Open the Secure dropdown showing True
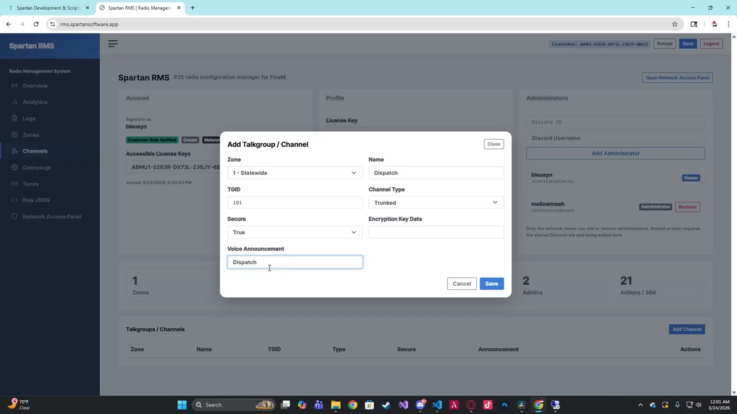 [295, 232]
